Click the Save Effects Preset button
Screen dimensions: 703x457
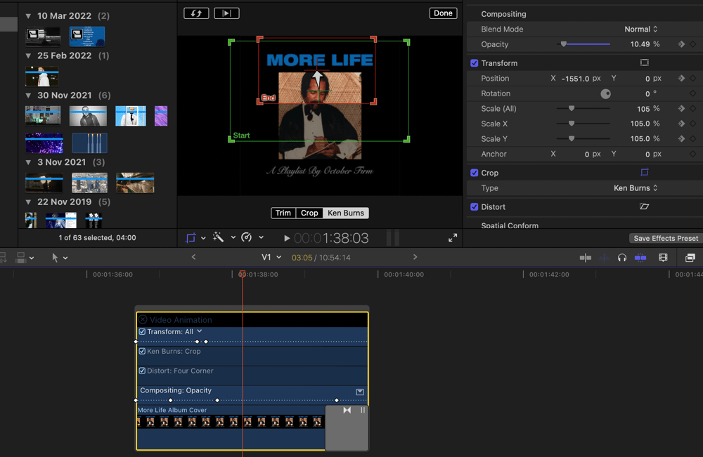665,238
